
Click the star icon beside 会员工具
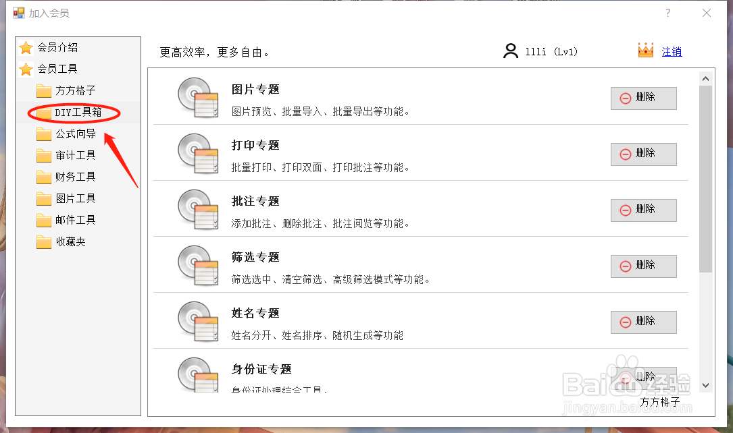point(26,69)
